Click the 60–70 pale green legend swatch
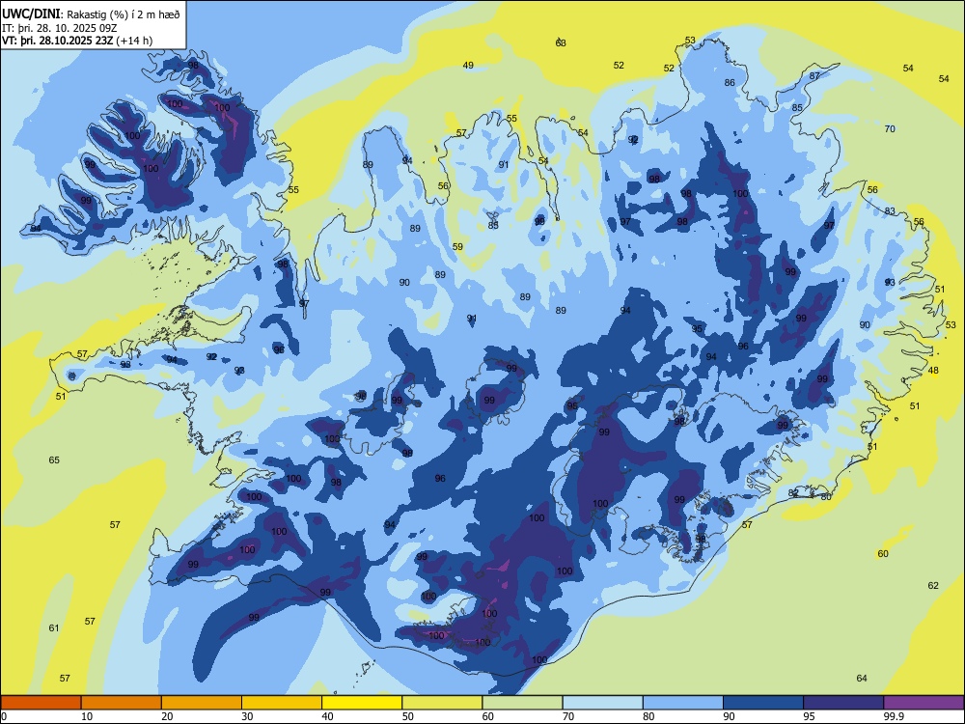The height and width of the screenshot is (724, 965). [x=522, y=703]
